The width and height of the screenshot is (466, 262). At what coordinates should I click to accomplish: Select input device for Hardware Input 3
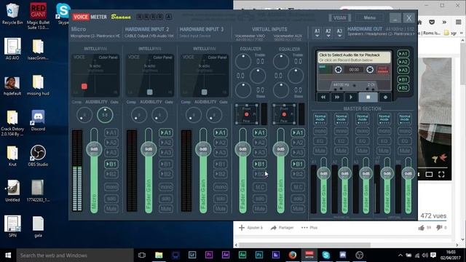[x=195, y=36]
